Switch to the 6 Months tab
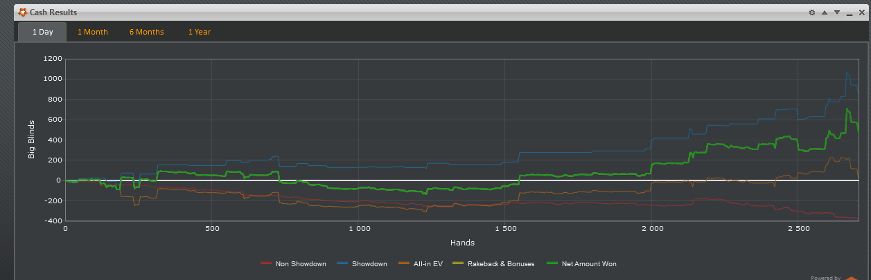This screenshot has height=280, width=871. pyautogui.click(x=146, y=32)
